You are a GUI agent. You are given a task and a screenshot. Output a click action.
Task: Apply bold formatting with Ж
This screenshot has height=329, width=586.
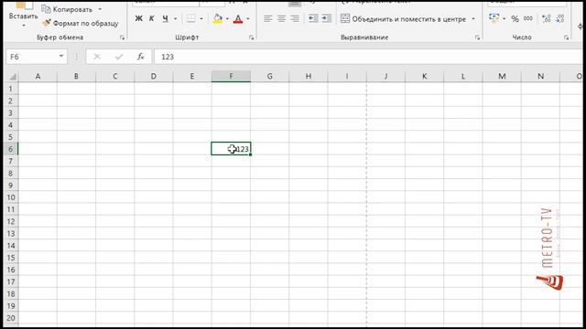138,18
